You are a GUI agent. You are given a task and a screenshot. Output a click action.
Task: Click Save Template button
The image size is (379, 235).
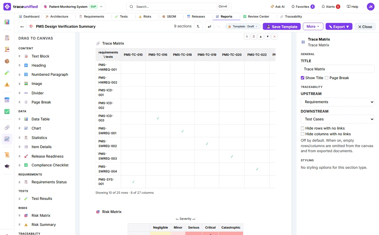(282, 27)
